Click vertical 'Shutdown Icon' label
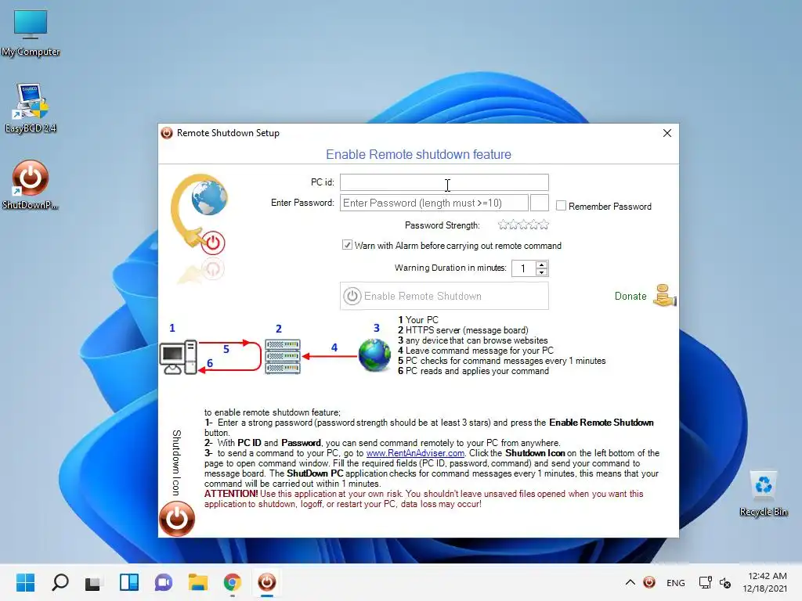Viewport: 802px width, 601px height. [x=176, y=463]
